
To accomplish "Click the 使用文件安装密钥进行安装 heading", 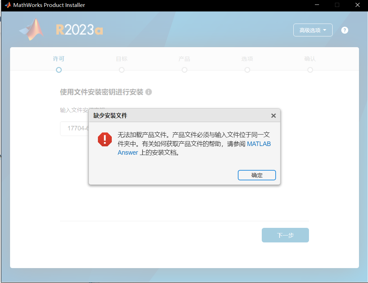I will pyautogui.click(x=102, y=92).
